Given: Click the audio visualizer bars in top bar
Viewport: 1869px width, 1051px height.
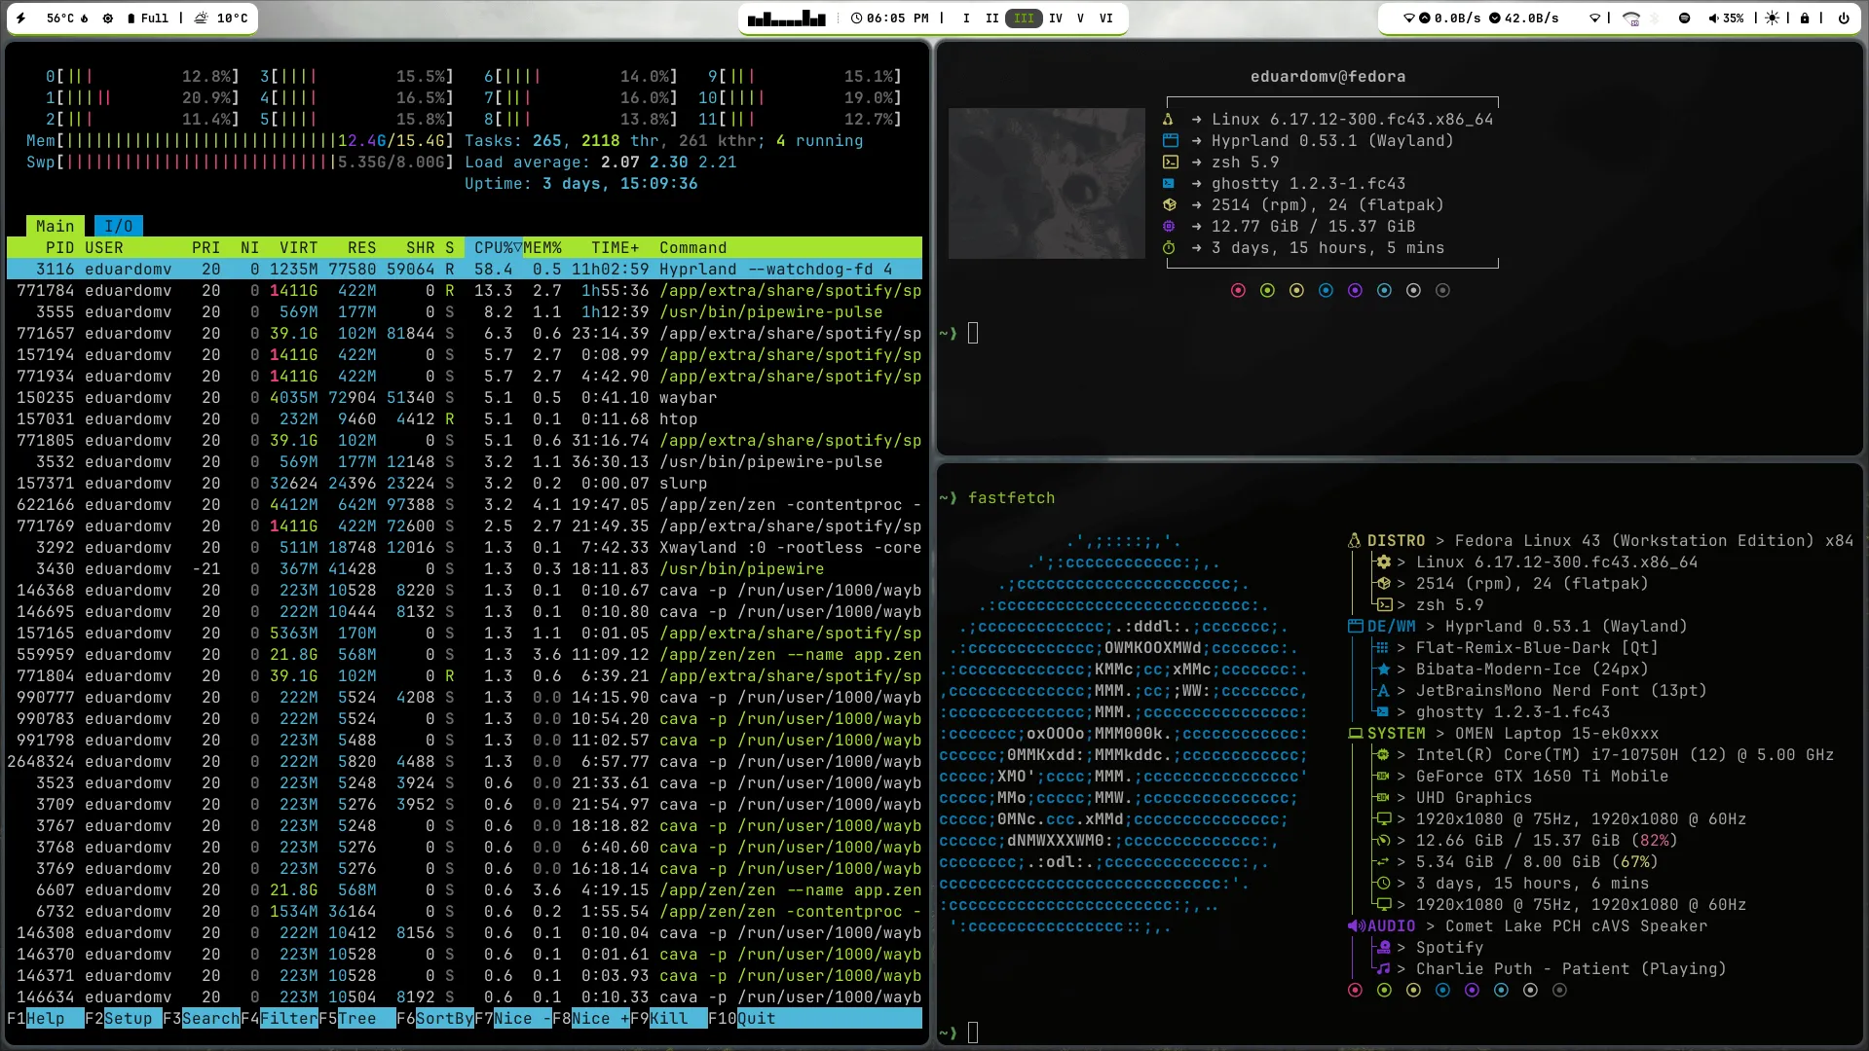Looking at the screenshot, I should pyautogui.click(x=786, y=18).
